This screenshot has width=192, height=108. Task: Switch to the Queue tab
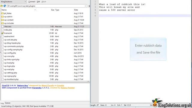tap(7, 103)
